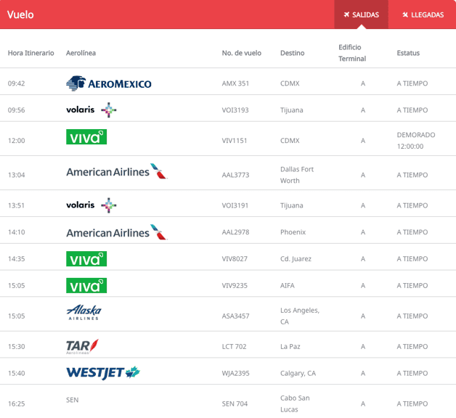Click American Airlines logo for Dallas flight
The height and width of the screenshot is (418, 456).
click(116, 172)
